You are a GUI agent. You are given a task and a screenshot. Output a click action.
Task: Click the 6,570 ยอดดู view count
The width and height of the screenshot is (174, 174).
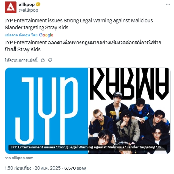point(75,168)
